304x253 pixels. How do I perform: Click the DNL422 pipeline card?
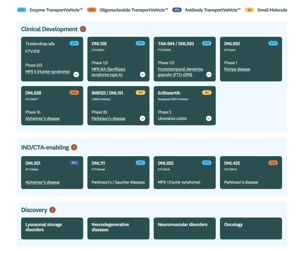(x=251, y=172)
